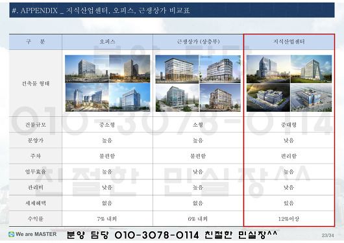Select 소형 under 근생상가 column

(x=198, y=125)
